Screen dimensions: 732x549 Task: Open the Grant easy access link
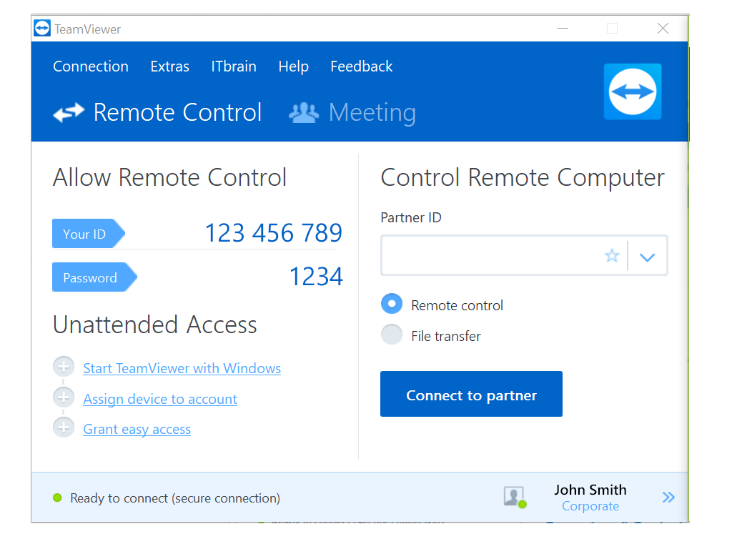(x=137, y=429)
